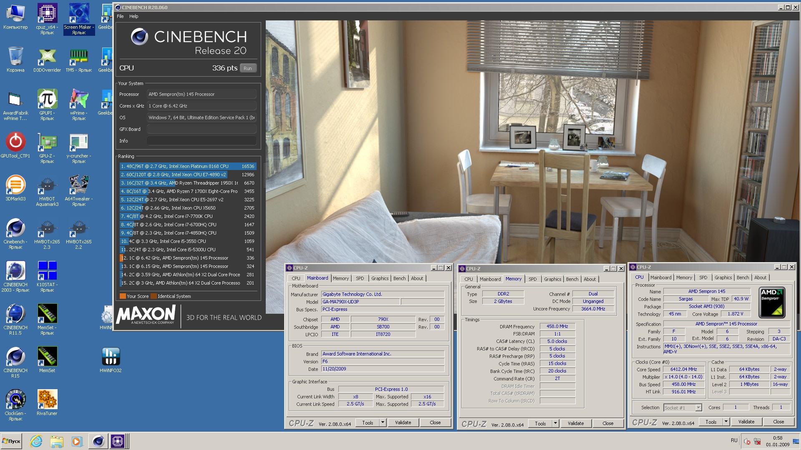Switch to Mainboard tab in right CPU-Z window

point(661,277)
